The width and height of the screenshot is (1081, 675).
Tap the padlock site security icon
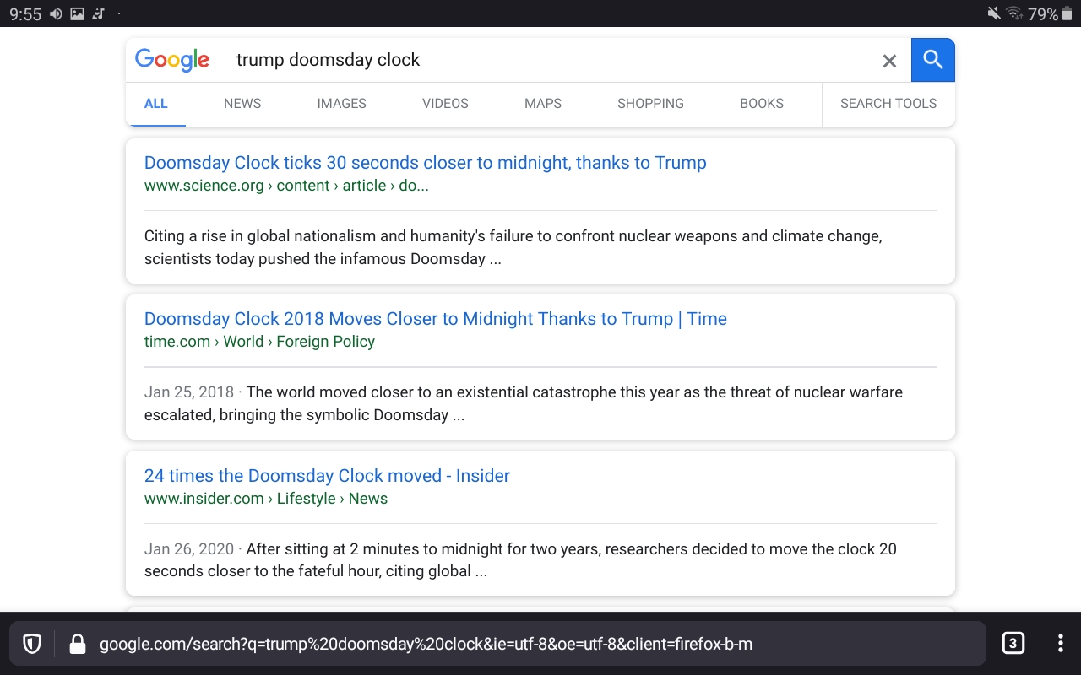[78, 645]
